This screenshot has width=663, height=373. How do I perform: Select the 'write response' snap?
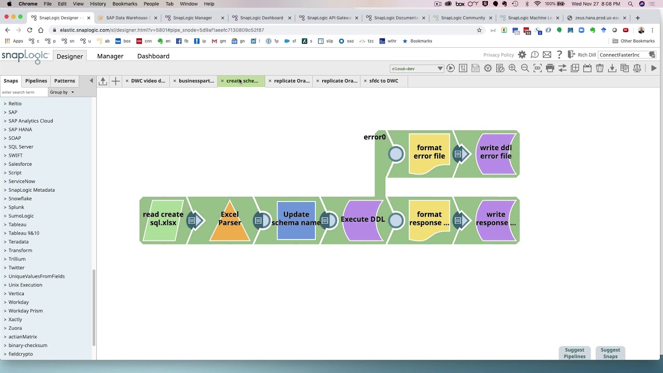click(x=496, y=220)
